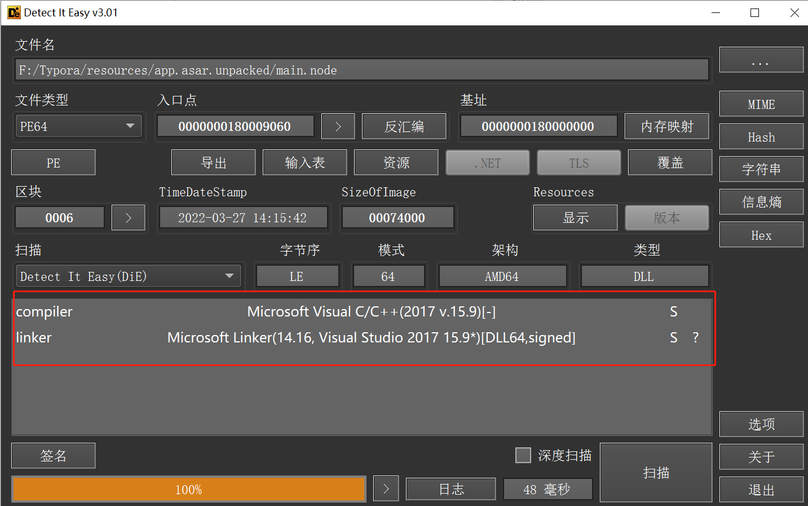Open the 输入表 imports view

coord(305,162)
